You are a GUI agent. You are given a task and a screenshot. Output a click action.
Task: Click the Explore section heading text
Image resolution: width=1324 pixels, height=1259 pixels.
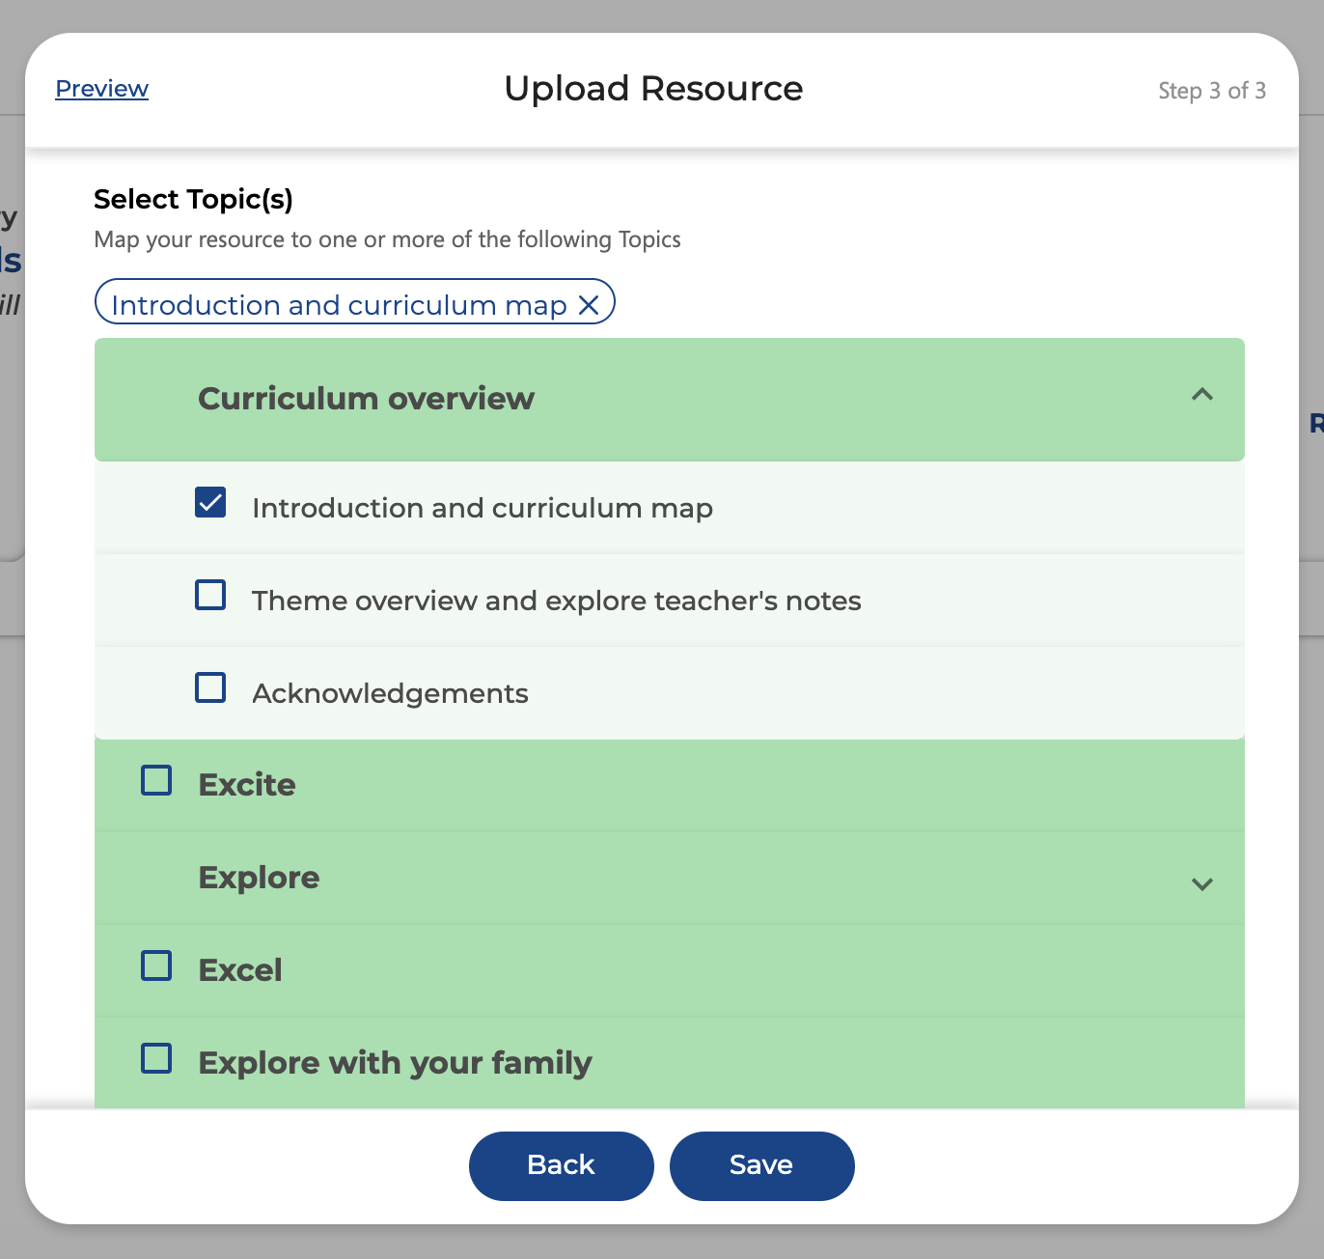(x=259, y=878)
